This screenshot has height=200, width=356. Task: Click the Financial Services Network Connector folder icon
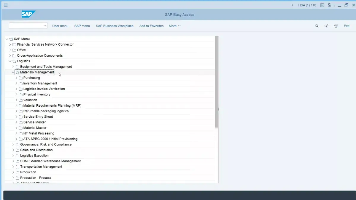coord(14,44)
